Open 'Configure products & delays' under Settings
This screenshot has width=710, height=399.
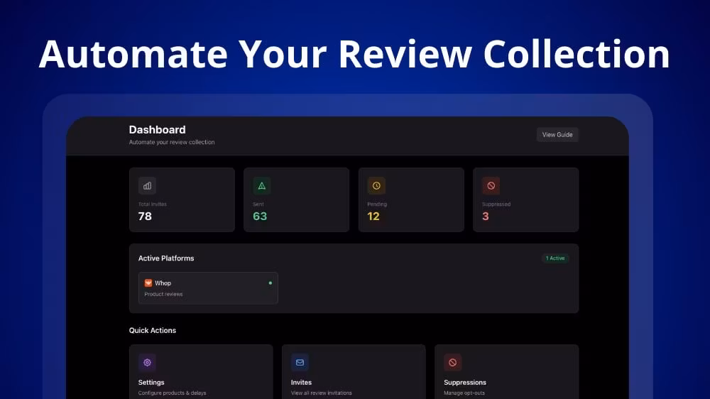point(172,393)
